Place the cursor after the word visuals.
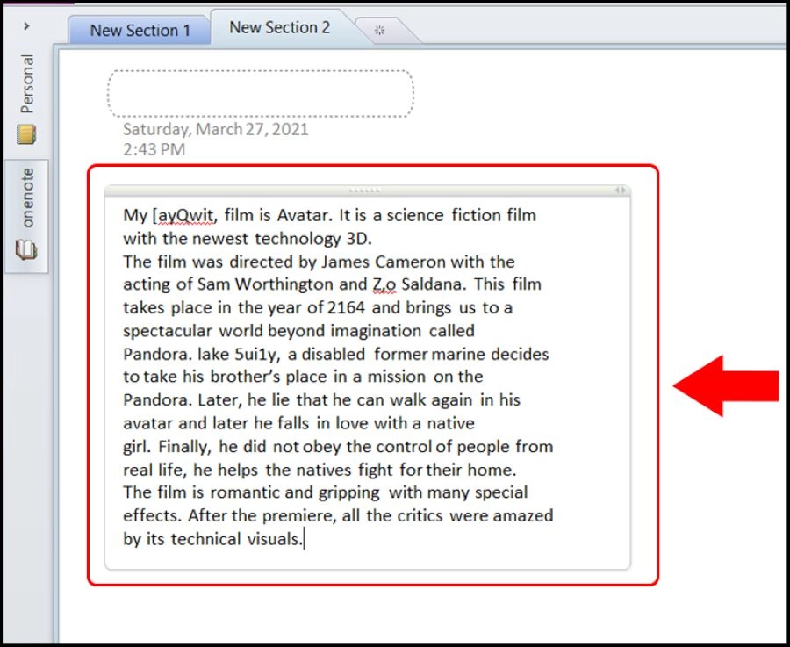Screen dimensions: 790x647 click(x=303, y=539)
